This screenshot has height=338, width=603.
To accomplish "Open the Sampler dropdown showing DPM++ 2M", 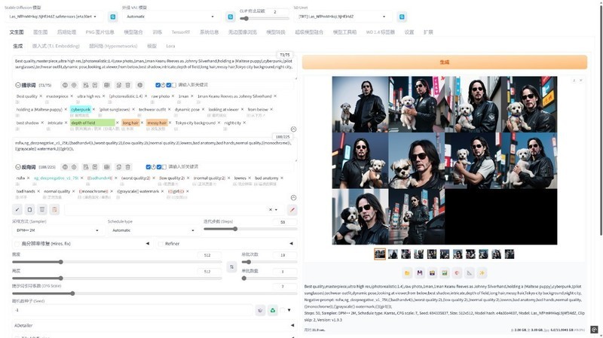I will point(56,230).
